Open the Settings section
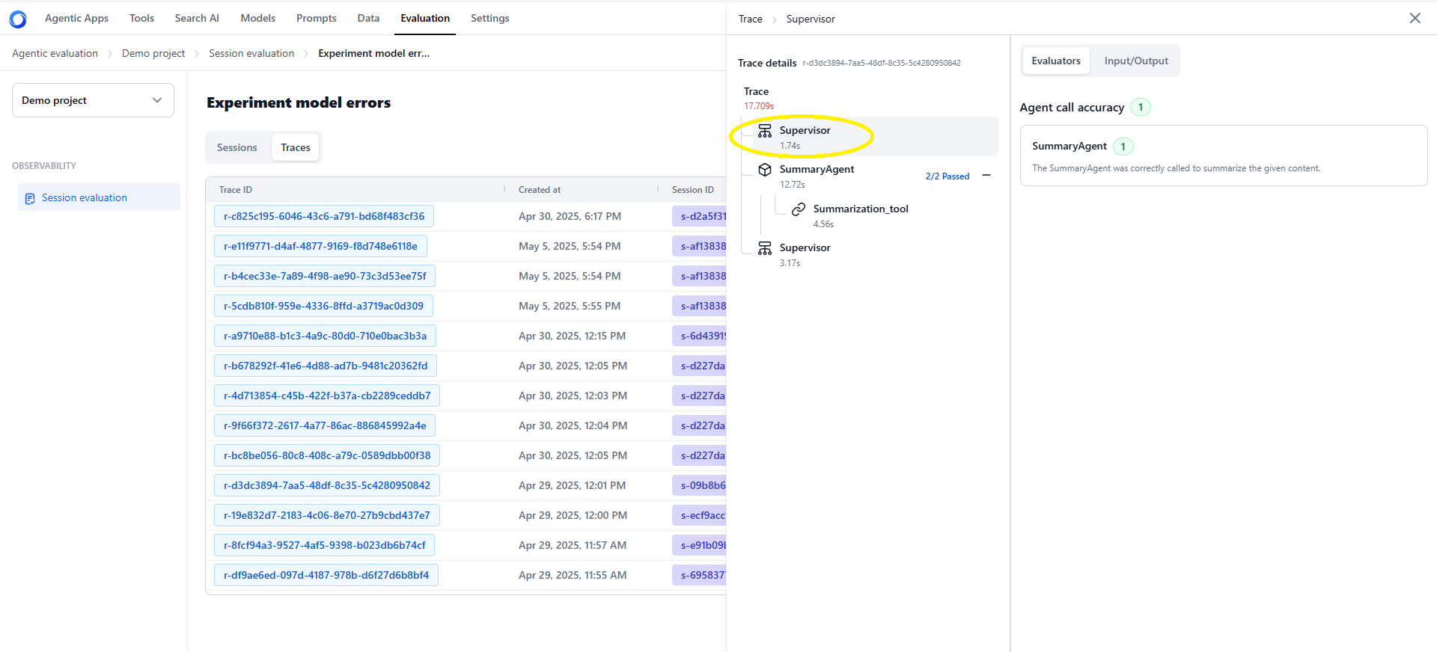 point(490,18)
